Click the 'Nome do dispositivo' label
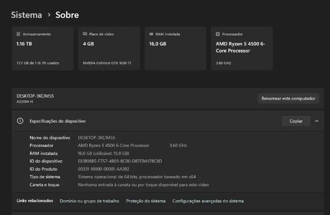The image size is (330, 215). (50, 138)
